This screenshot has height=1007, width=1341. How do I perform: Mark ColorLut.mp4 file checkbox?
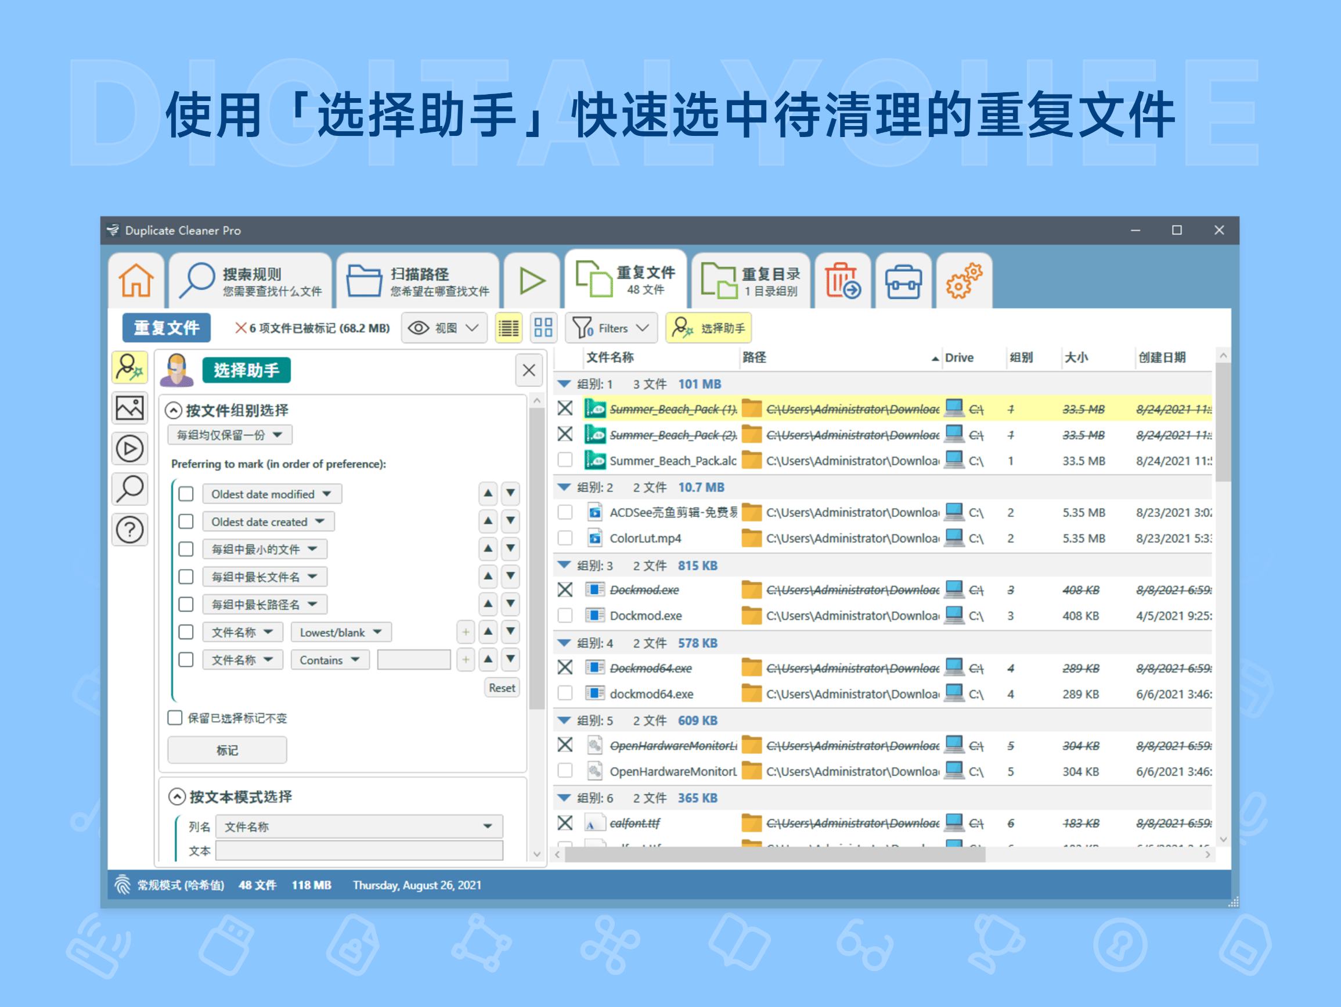(x=565, y=537)
